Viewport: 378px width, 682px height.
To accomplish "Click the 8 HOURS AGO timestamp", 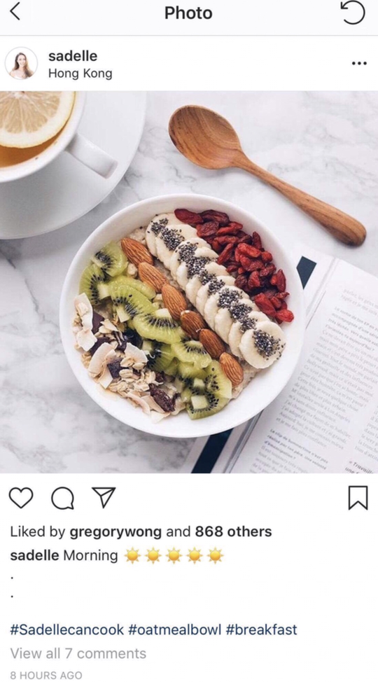I will pos(45,676).
